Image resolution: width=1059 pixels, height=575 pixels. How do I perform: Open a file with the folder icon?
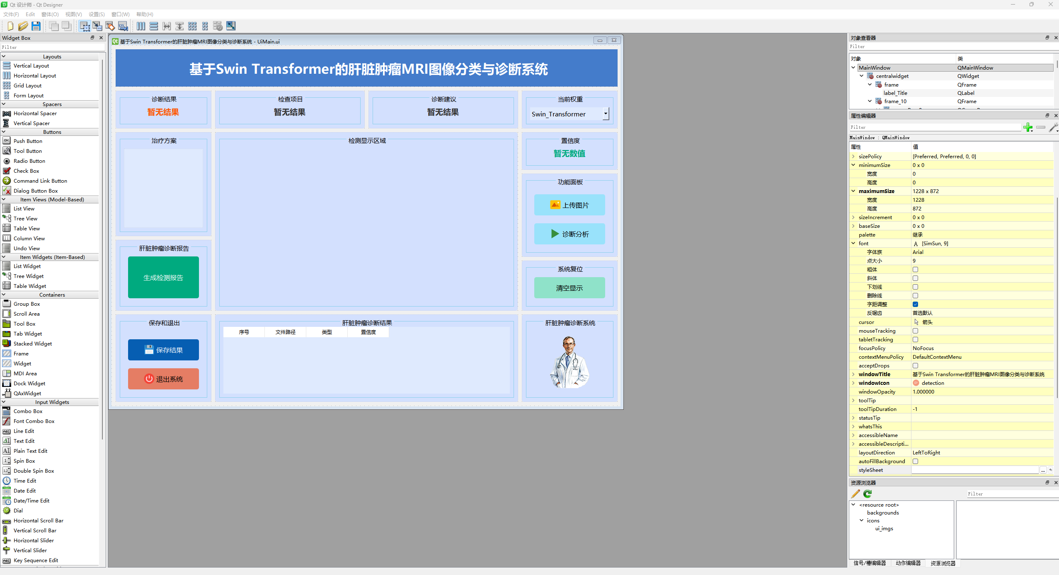pyautogui.click(x=23, y=26)
